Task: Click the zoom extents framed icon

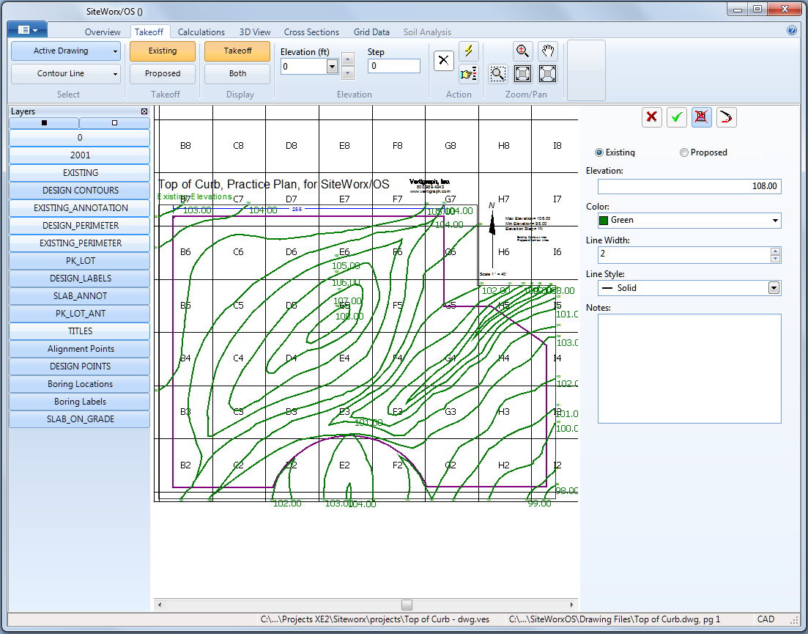Action: point(522,74)
